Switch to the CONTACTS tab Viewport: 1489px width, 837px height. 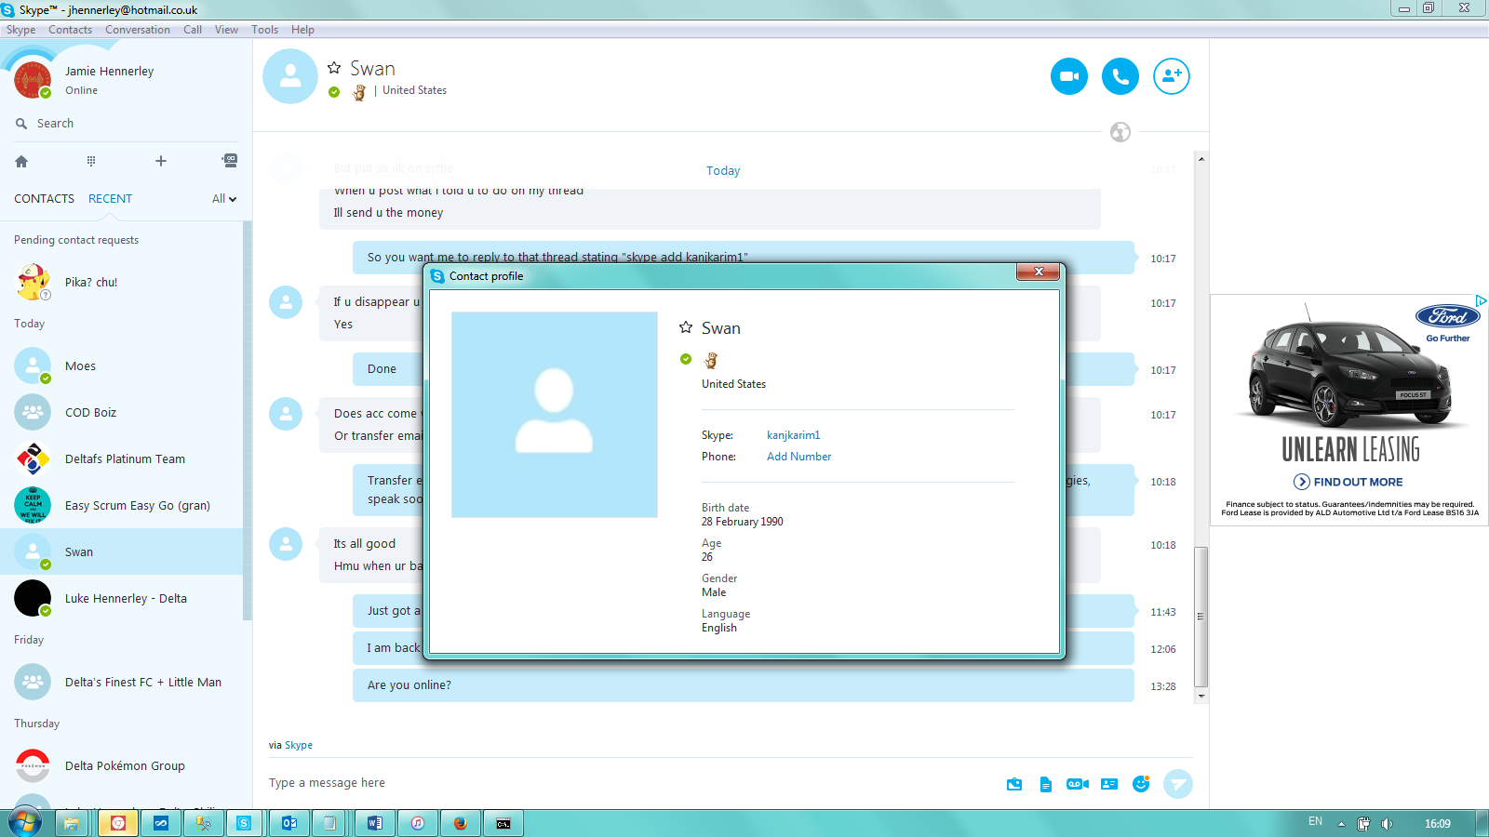[x=44, y=199]
